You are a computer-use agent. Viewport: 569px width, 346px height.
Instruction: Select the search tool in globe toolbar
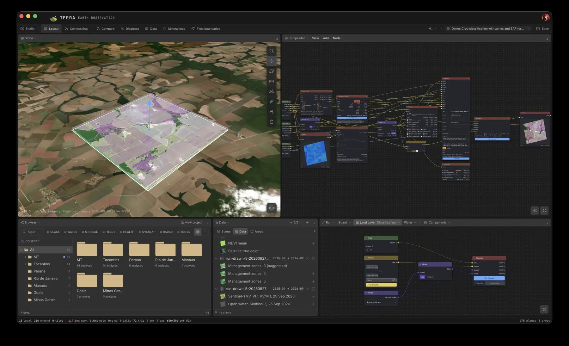(272, 51)
